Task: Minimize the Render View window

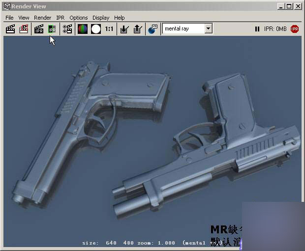Action: pos(281,6)
